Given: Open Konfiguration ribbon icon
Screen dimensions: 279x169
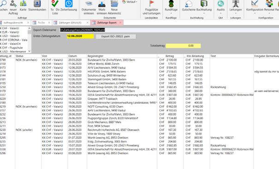Looking at the screenshot, I should point(255,7).
